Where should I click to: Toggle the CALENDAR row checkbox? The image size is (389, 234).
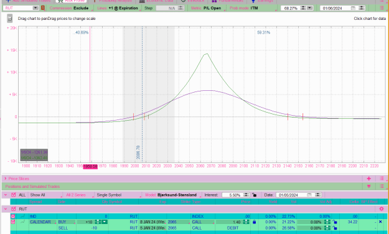[x=13, y=222]
